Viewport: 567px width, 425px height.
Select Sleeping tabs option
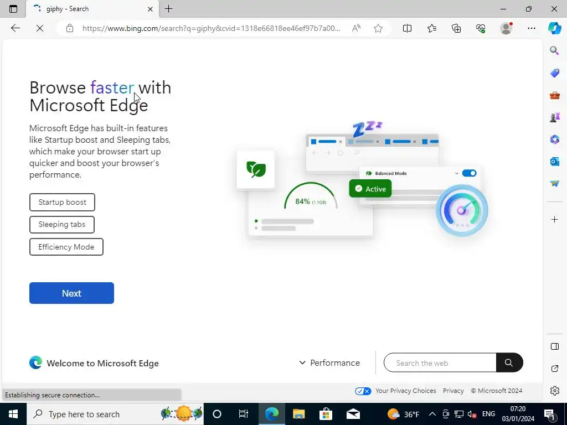pyautogui.click(x=62, y=225)
